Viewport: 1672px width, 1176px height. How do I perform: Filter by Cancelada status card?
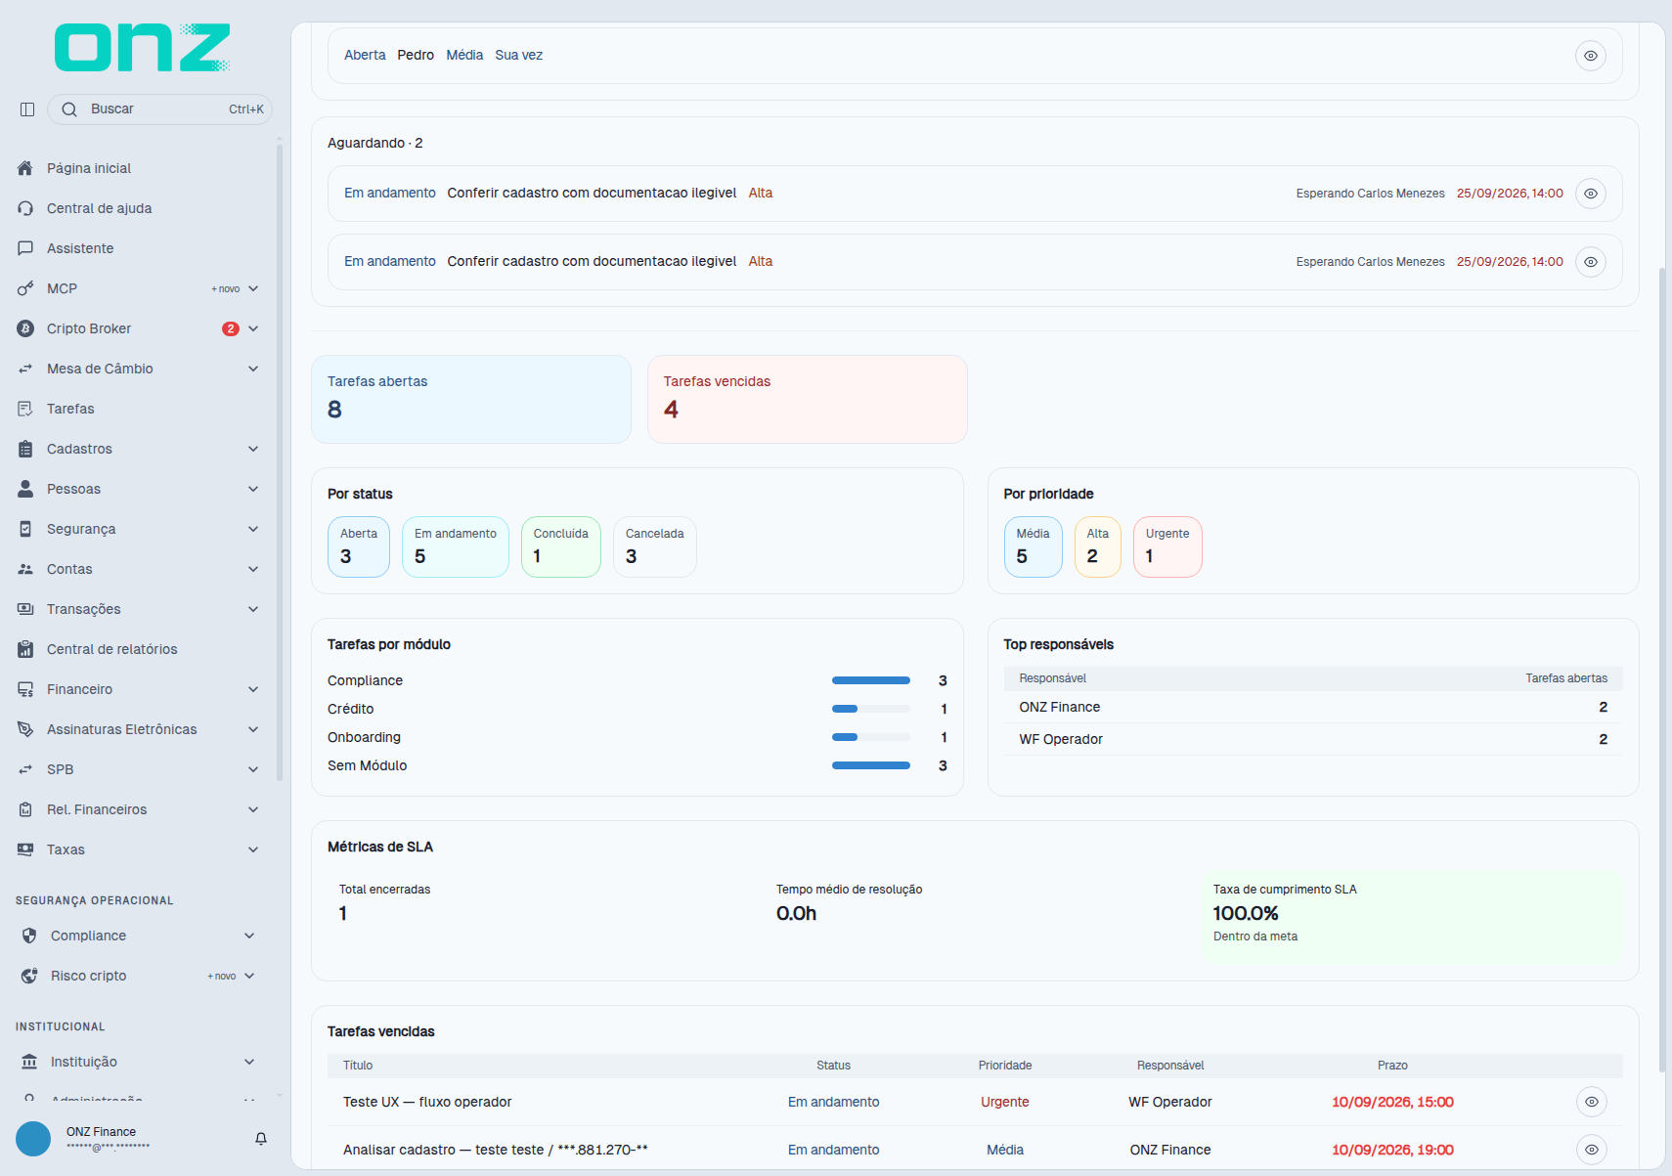[655, 546]
